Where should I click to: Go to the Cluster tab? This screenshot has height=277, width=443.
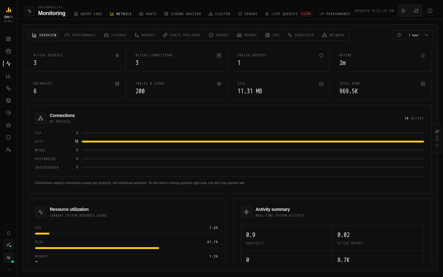(x=219, y=14)
